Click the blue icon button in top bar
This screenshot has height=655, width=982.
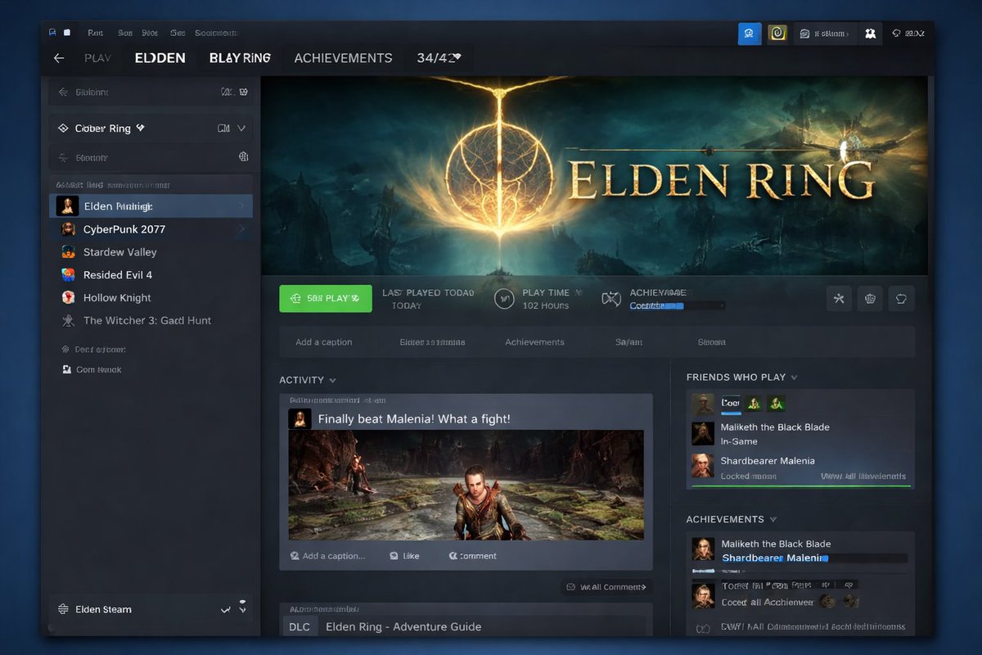coord(750,34)
